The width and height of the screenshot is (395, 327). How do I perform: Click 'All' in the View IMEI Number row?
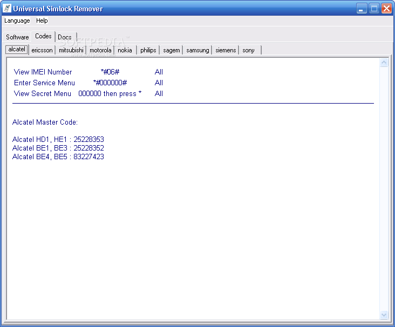pyautogui.click(x=159, y=72)
